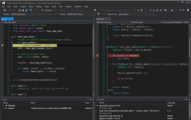Click the Show Next Statement arrow

[x=150, y=10]
